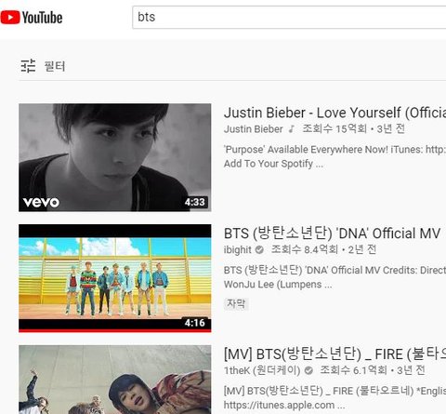Play the BTS DNA video thumbnail
Viewport: 446px width, 414px height.
(x=115, y=278)
